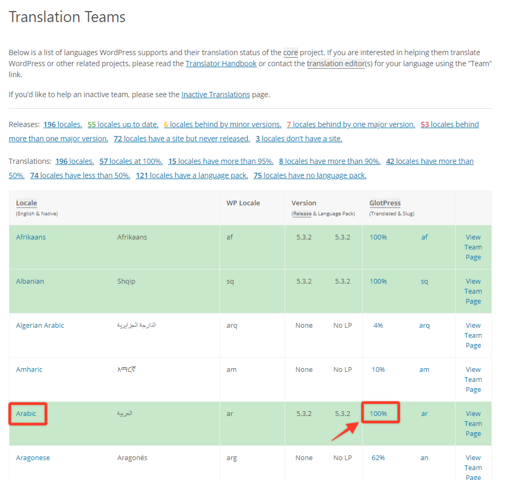Open the 7 locales behind by one major version link
Viewport: 505px width, 480px height.
click(351, 124)
